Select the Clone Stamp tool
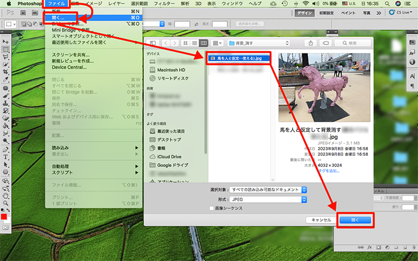This screenshot has width=418, height=261. pos(6,103)
